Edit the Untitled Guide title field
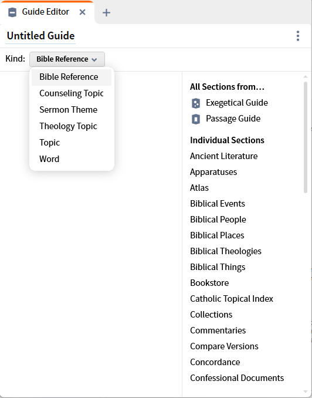This screenshot has width=312, height=398. 40,36
